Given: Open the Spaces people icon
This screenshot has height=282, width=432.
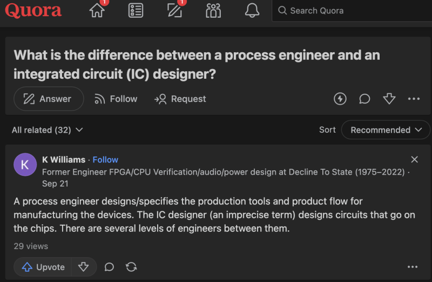Looking at the screenshot, I should [x=213, y=10].
